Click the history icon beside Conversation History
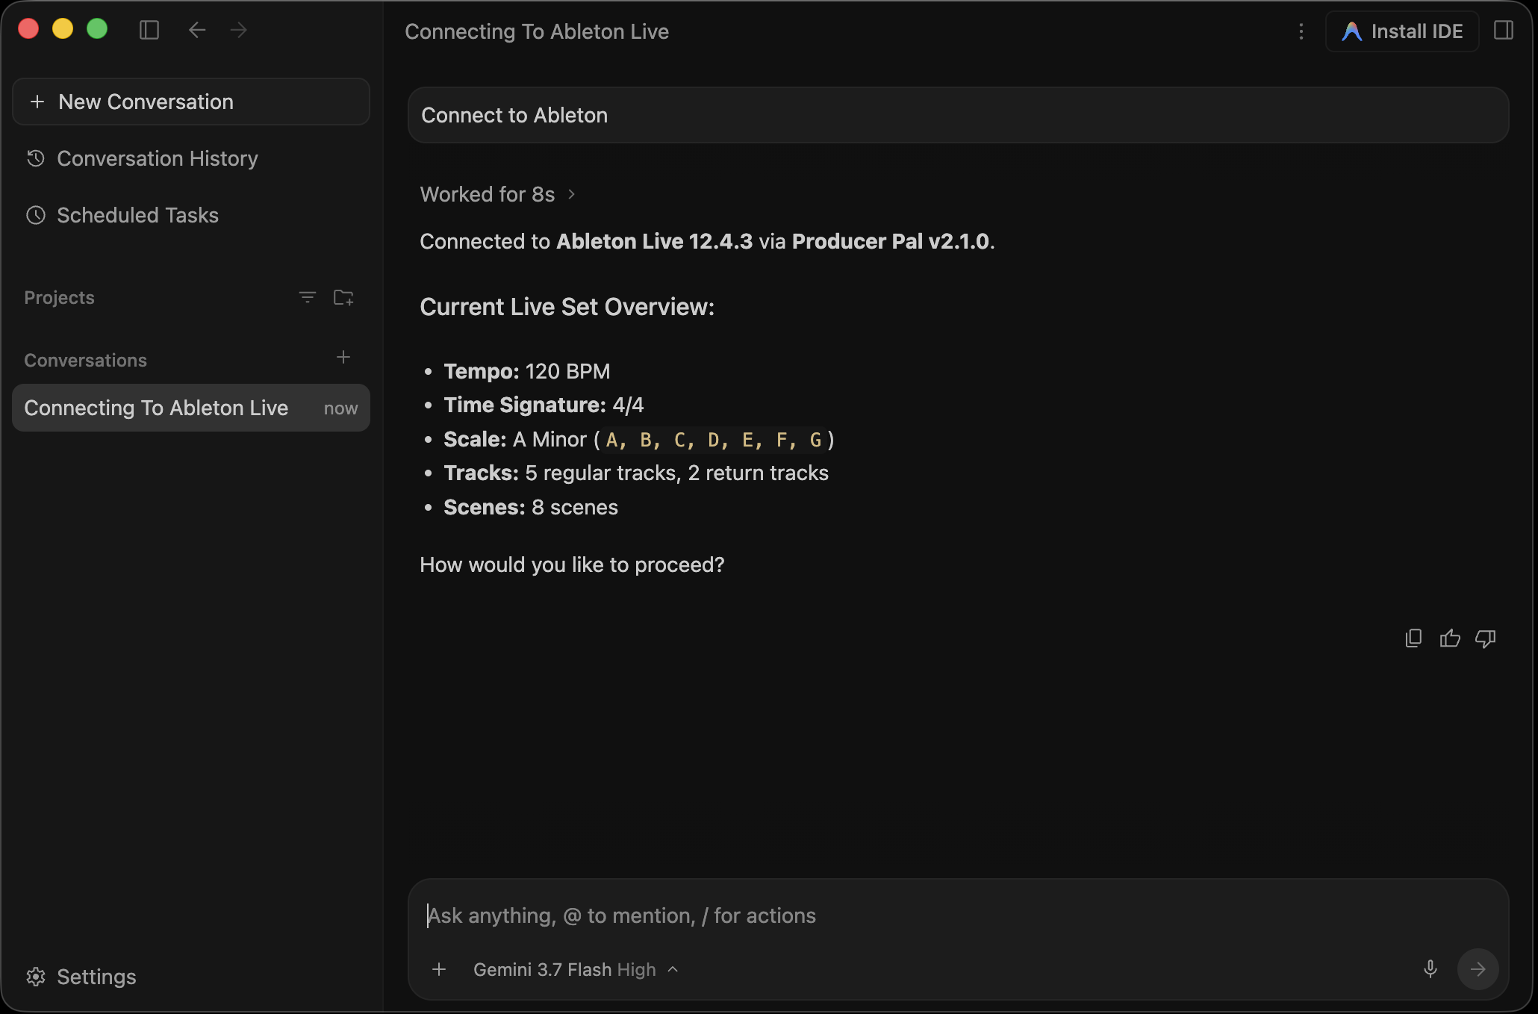The height and width of the screenshot is (1014, 1538). tap(36, 158)
